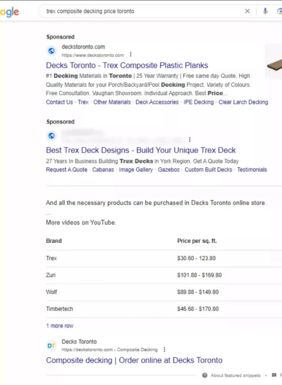Go to the 'Request A Quote' sitelink
The image size is (282, 385).
[66, 170]
